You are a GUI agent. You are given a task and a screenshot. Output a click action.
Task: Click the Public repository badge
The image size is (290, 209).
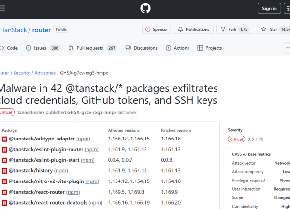[x=61, y=30]
